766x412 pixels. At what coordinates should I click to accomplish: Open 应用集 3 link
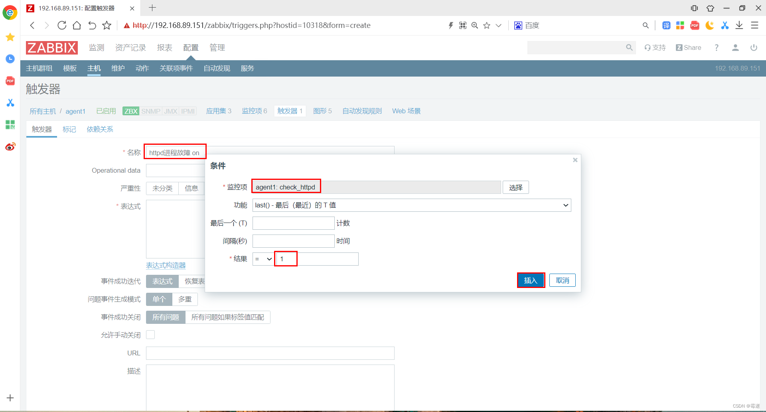click(x=219, y=111)
